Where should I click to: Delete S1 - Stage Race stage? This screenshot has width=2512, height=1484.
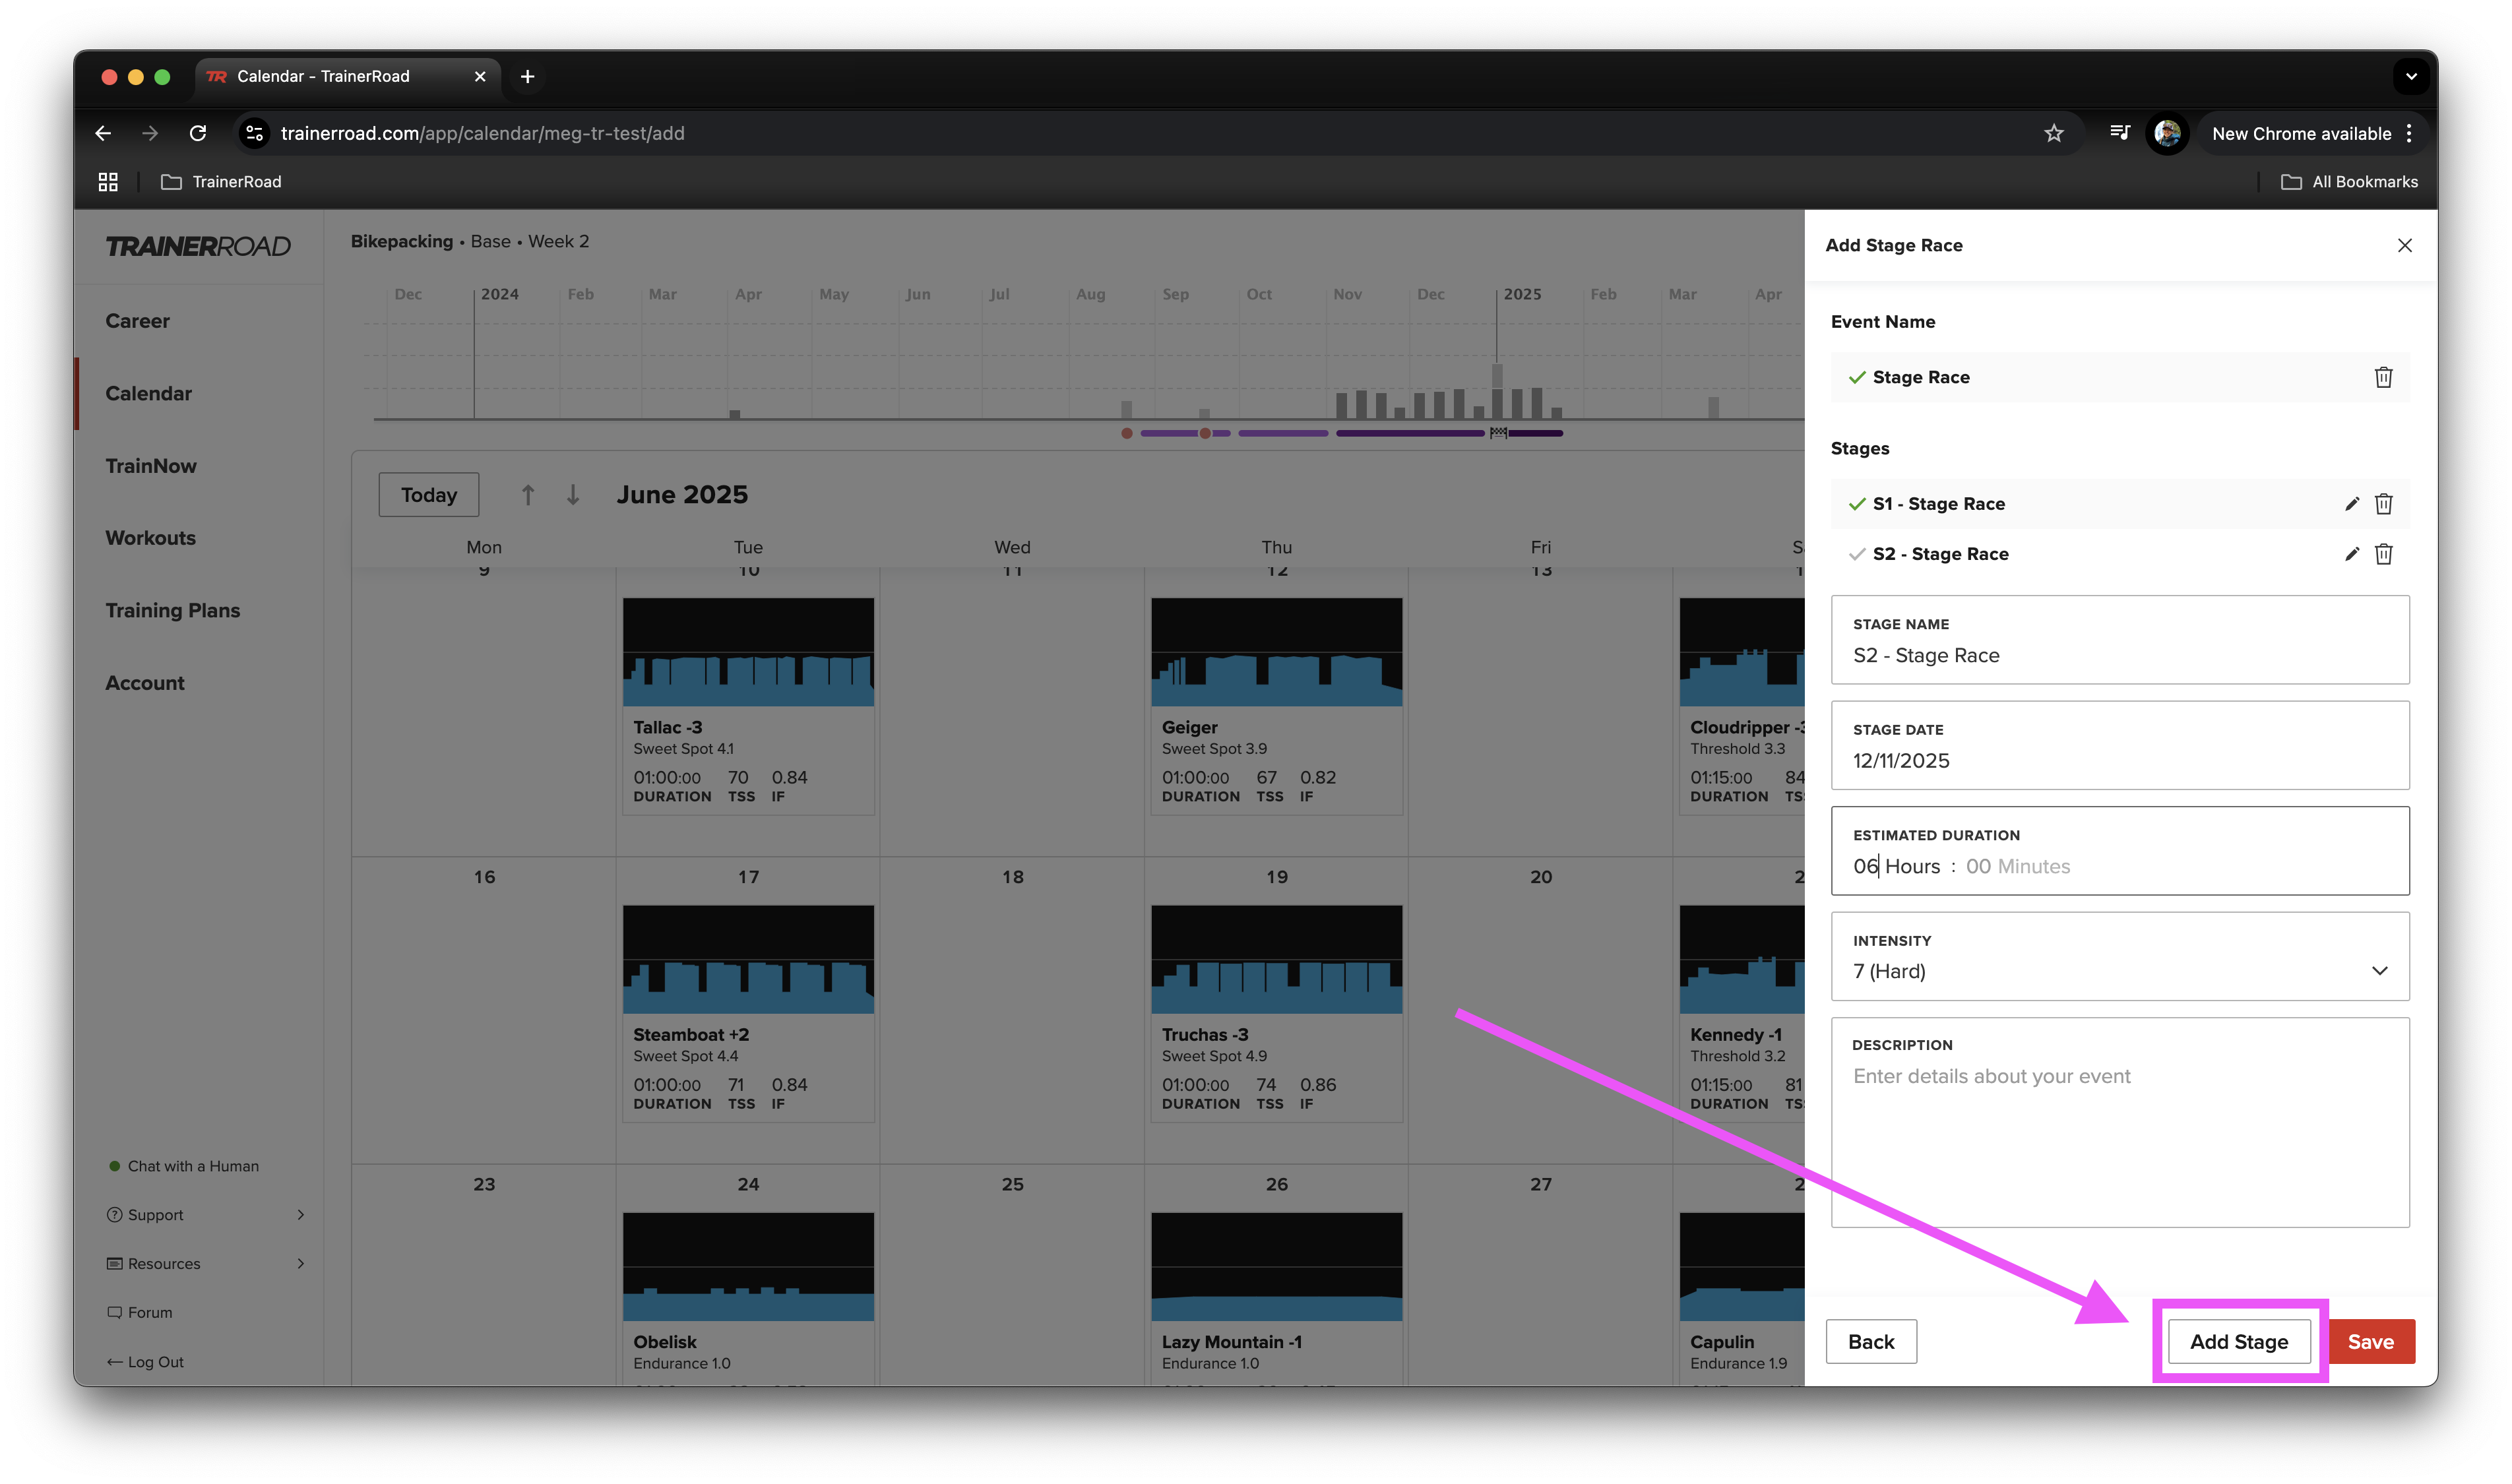(x=2383, y=504)
